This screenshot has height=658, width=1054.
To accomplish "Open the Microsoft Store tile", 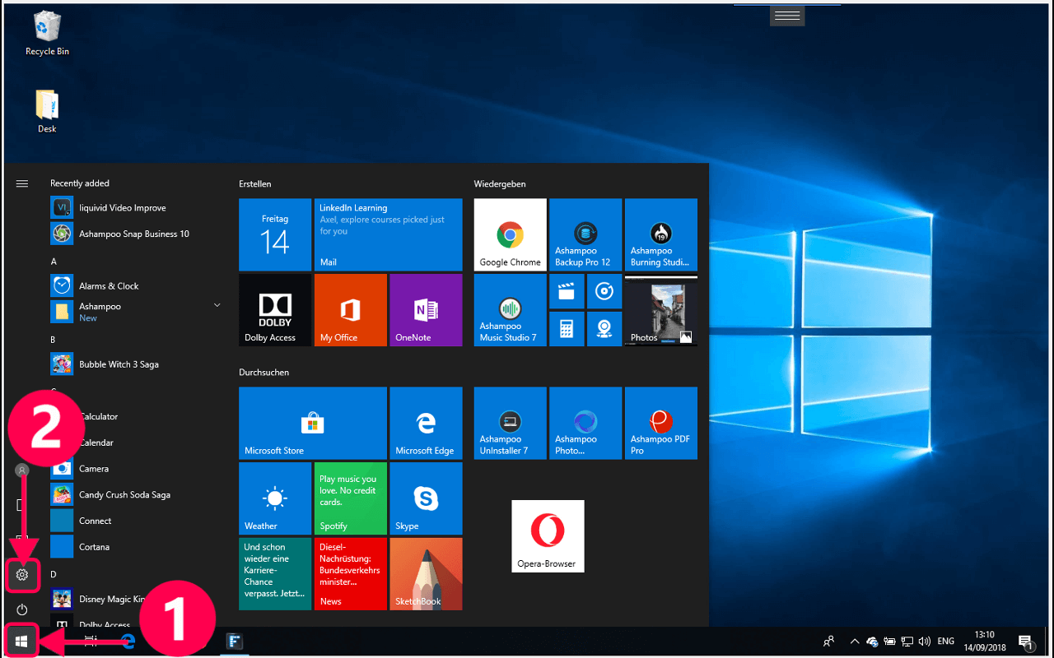I will tap(313, 423).
